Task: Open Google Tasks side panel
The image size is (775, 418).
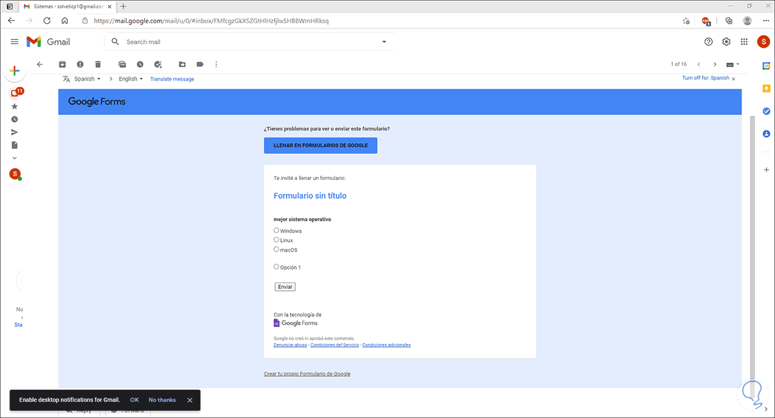Action: [x=767, y=111]
